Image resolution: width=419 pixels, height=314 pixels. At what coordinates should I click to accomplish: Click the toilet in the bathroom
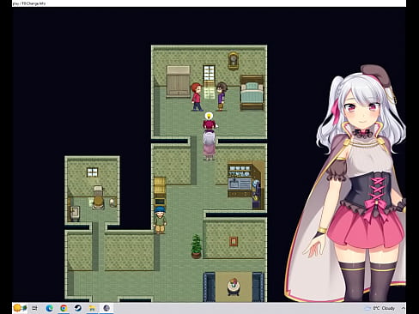98,198
